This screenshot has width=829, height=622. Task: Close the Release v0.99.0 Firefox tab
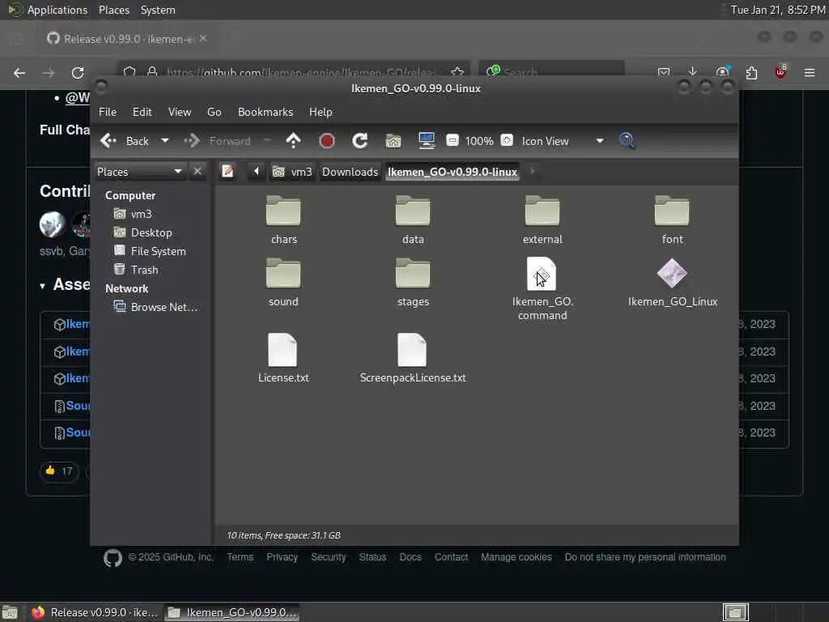203,39
